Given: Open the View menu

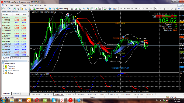Looking at the screenshot, I should coord(11,5).
